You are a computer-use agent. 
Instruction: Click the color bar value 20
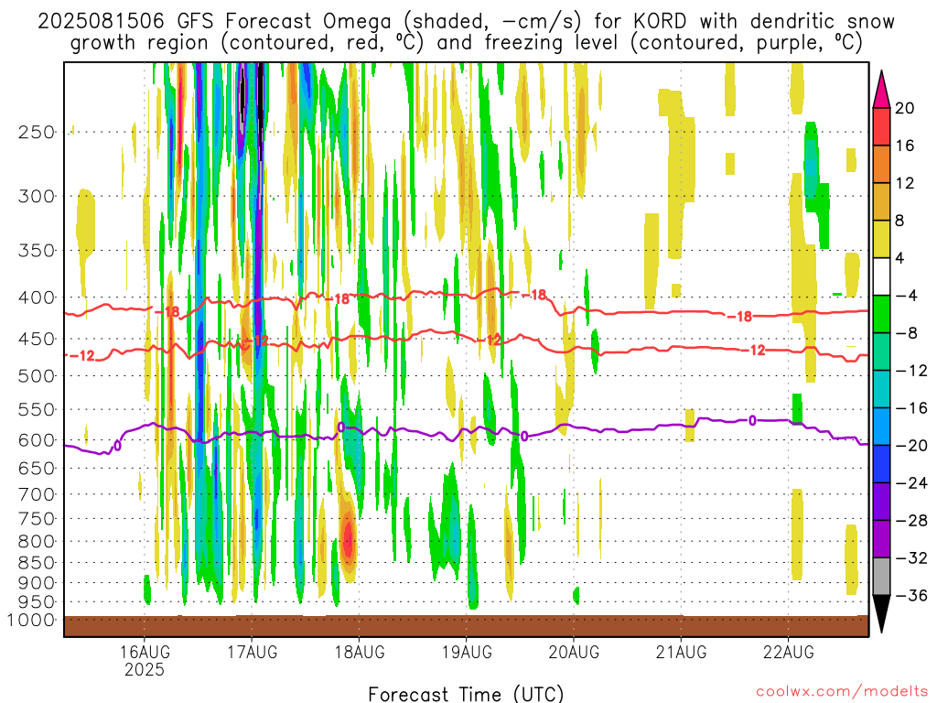point(905,108)
